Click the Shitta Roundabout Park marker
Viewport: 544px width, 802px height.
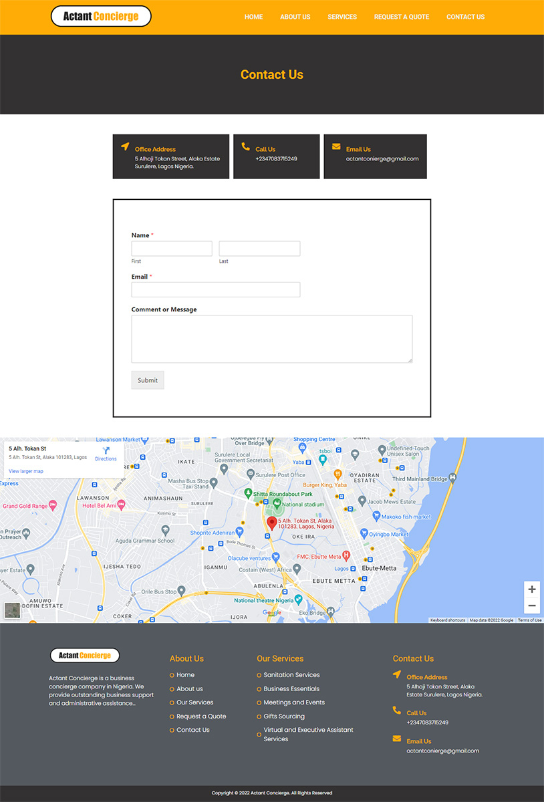click(x=248, y=494)
